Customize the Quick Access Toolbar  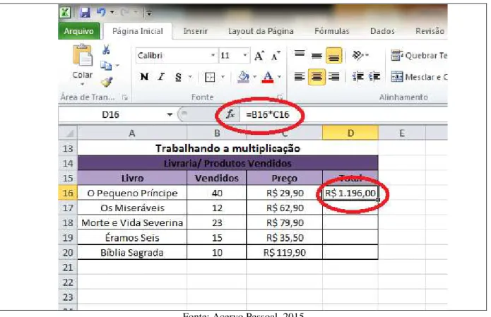tap(149, 13)
